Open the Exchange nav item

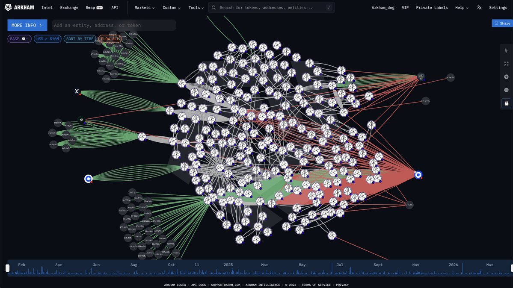click(69, 8)
